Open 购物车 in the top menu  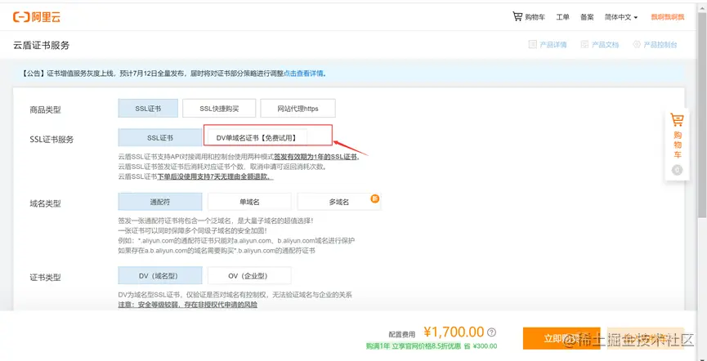[535, 17]
